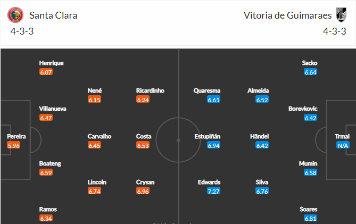Screen dimensions: 356x224
Task: Select player Händel in midfield
Action: (x=259, y=136)
